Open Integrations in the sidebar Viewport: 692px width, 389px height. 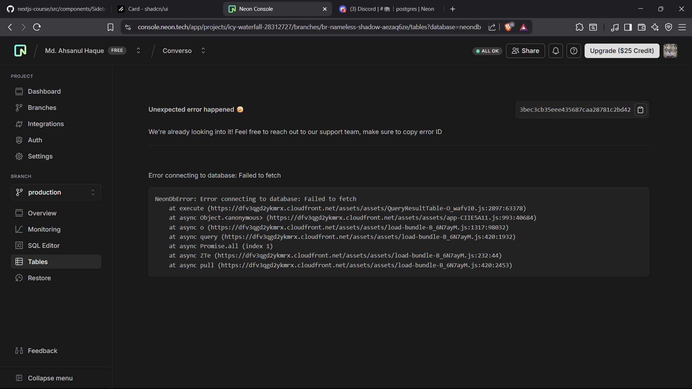point(56,124)
